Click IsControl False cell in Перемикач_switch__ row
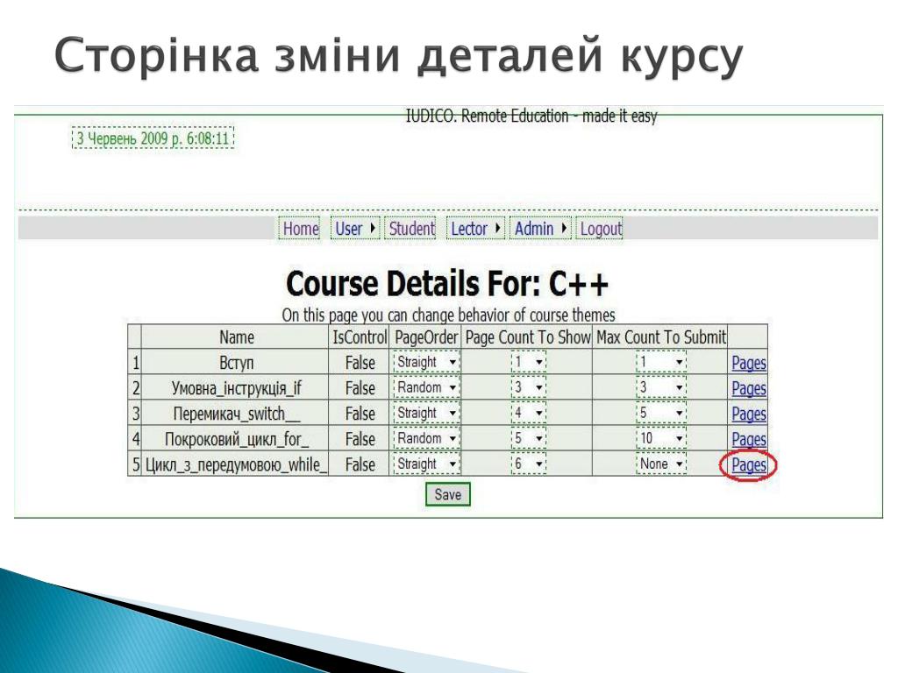The height and width of the screenshot is (673, 898). pyautogui.click(x=360, y=414)
